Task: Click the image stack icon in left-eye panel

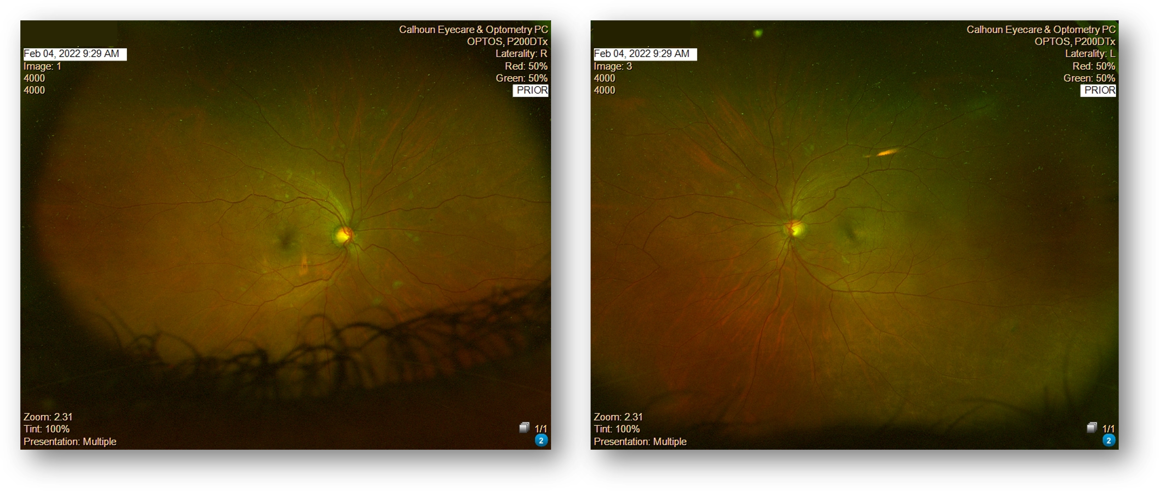Action: 1092,428
